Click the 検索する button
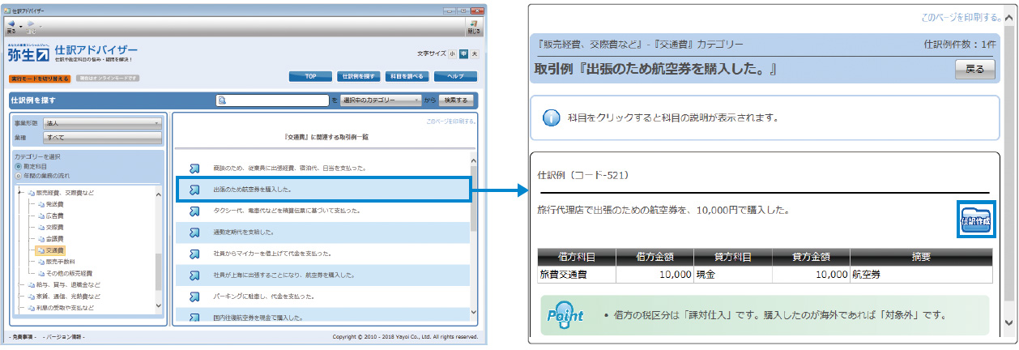 point(456,100)
